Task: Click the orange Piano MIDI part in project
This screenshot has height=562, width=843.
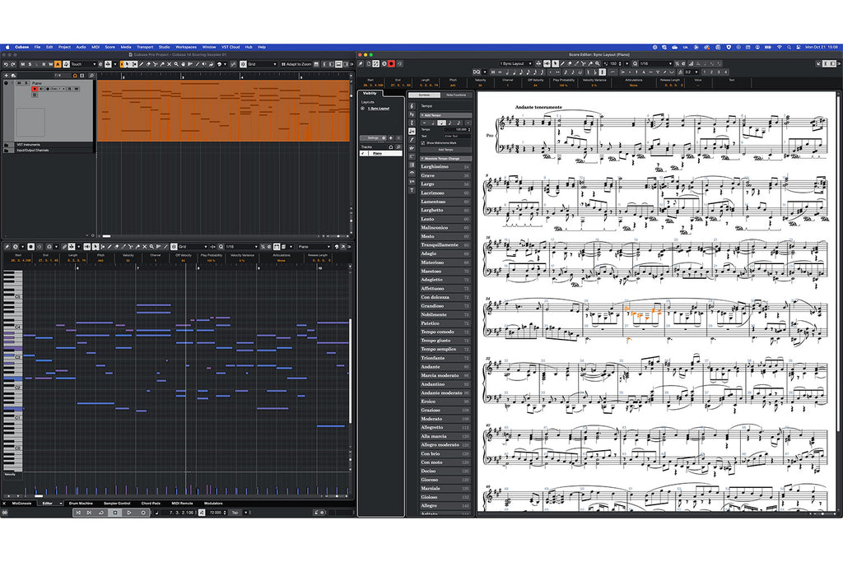Action: click(224, 111)
